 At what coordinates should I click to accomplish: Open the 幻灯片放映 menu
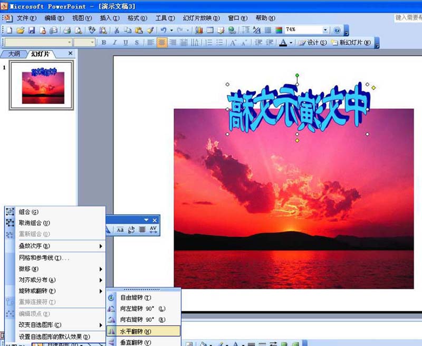coord(202,18)
